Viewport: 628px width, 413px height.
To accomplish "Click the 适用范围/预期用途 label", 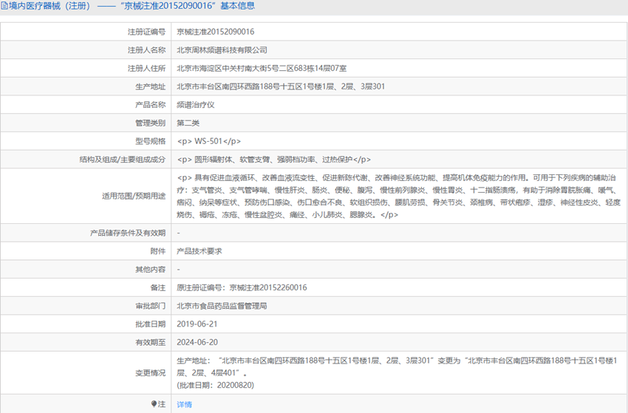I will (x=134, y=196).
